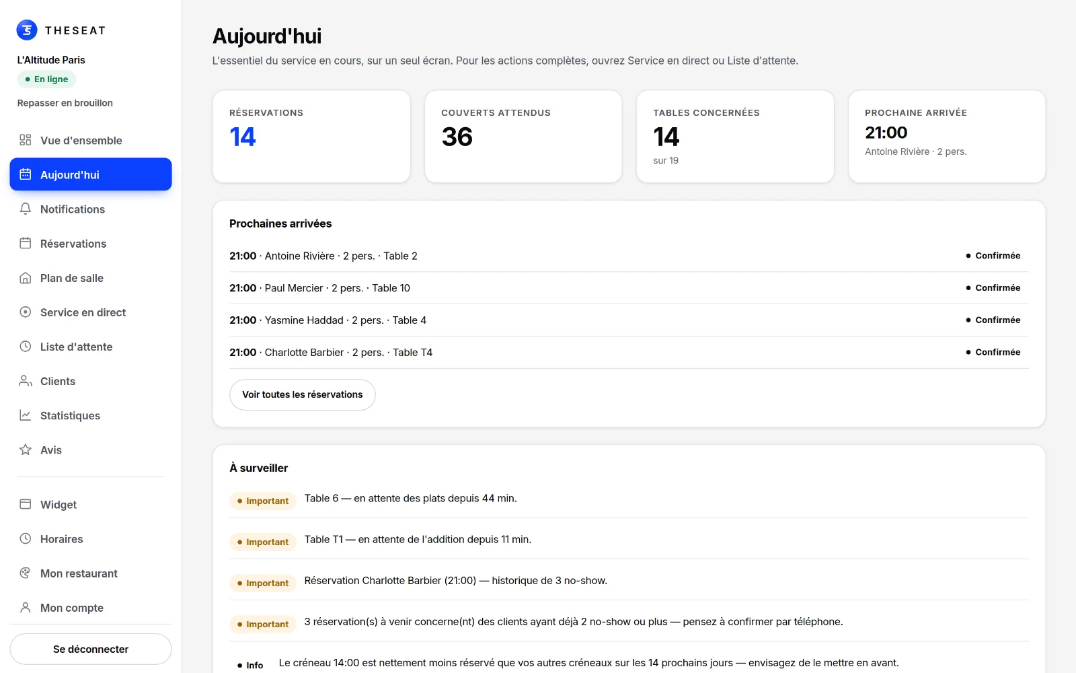Click the Plan de salle house icon

[x=26, y=277]
